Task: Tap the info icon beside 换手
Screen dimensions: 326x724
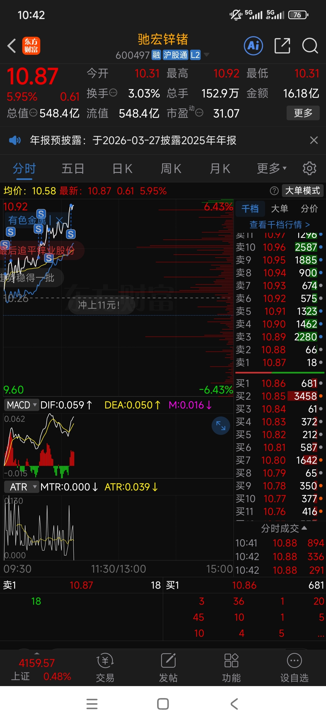Action: click(x=113, y=92)
